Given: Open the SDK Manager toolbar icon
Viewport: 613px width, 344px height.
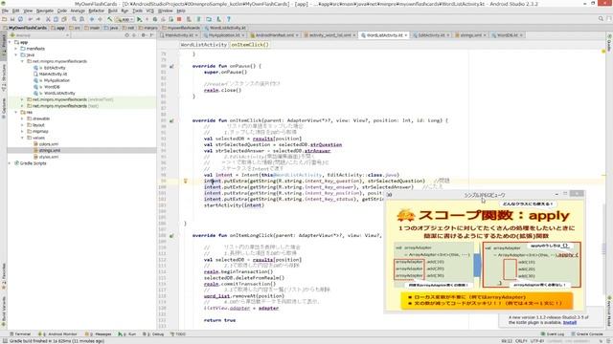Looking at the screenshot, I should coord(218,19).
